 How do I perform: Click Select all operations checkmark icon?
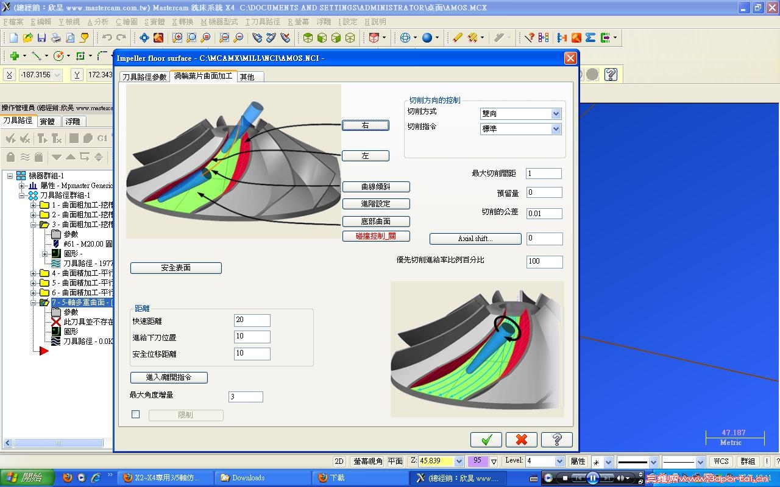pyautogui.click(x=10, y=138)
